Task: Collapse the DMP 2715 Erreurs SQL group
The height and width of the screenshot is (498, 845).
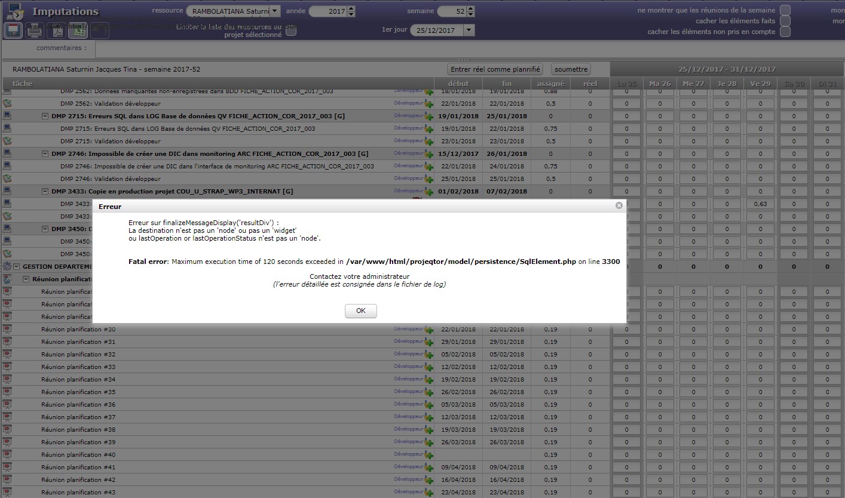Action: 45,116
